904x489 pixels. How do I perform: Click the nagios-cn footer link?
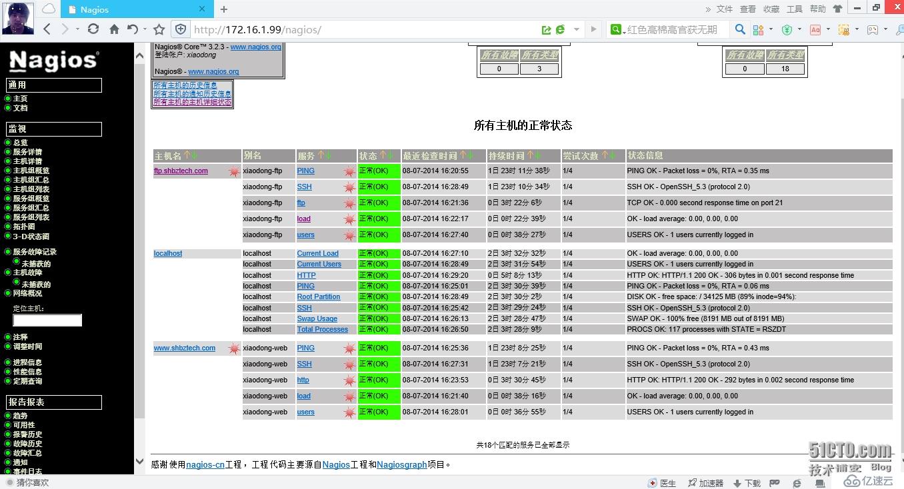tap(205, 465)
